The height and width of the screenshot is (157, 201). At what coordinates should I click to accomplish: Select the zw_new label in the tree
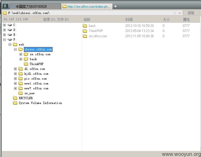(x=30, y=93)
